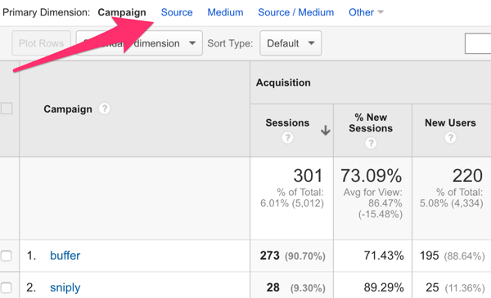Viewport: 491px width, 298px height.
Task: Click the Sessions sort descending arrow
Action: point(326,130)
